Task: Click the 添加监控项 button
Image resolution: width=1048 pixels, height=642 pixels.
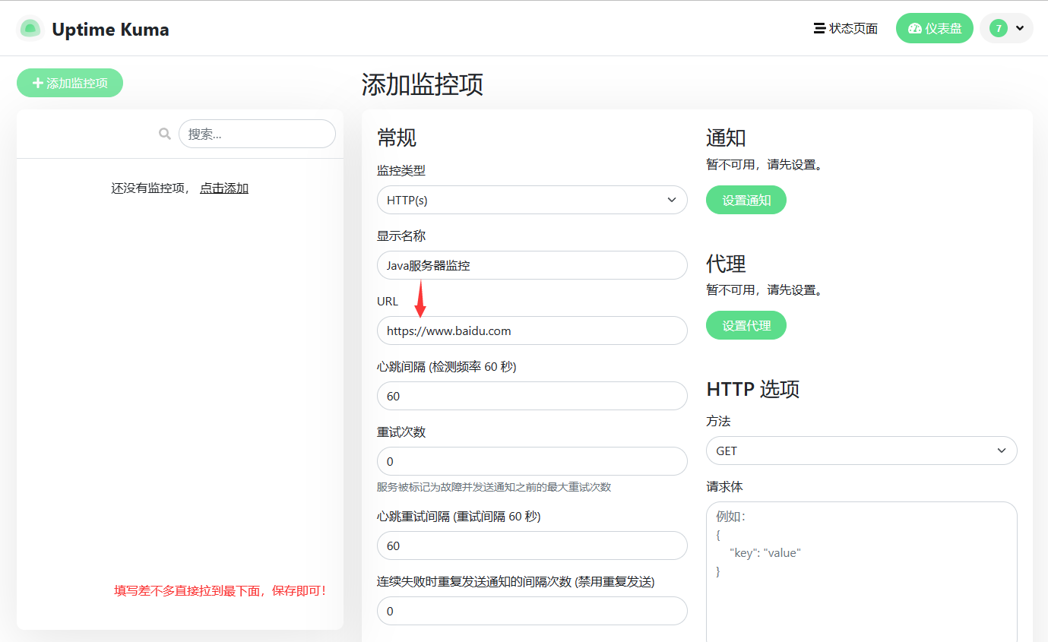Action: 70,83
